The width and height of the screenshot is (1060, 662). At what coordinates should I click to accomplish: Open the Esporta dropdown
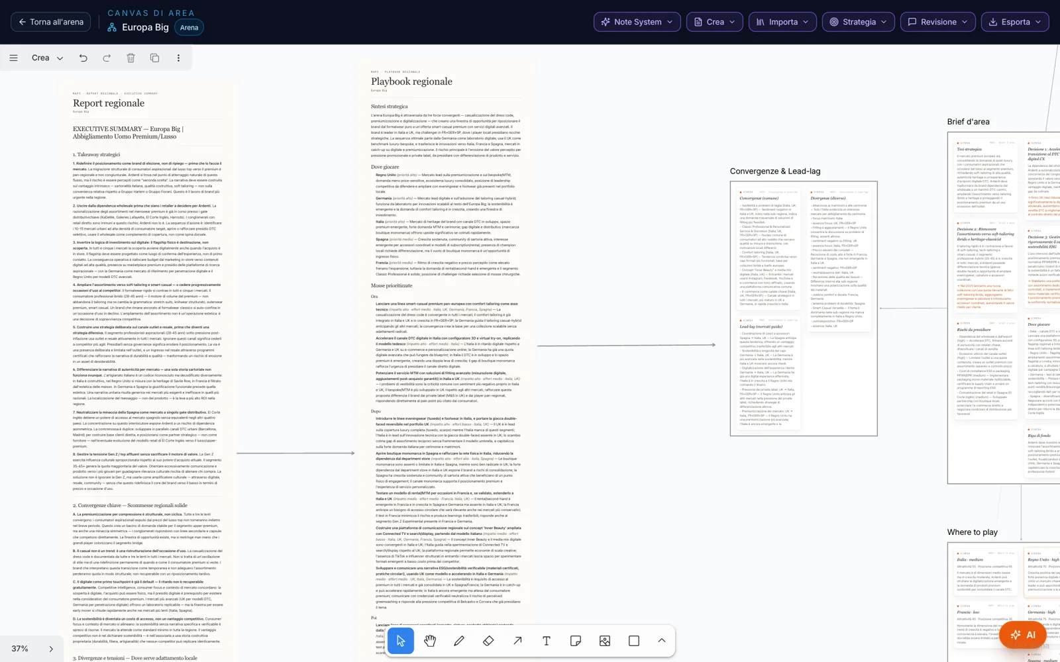pyautogui.click(x=1015, y=22)
